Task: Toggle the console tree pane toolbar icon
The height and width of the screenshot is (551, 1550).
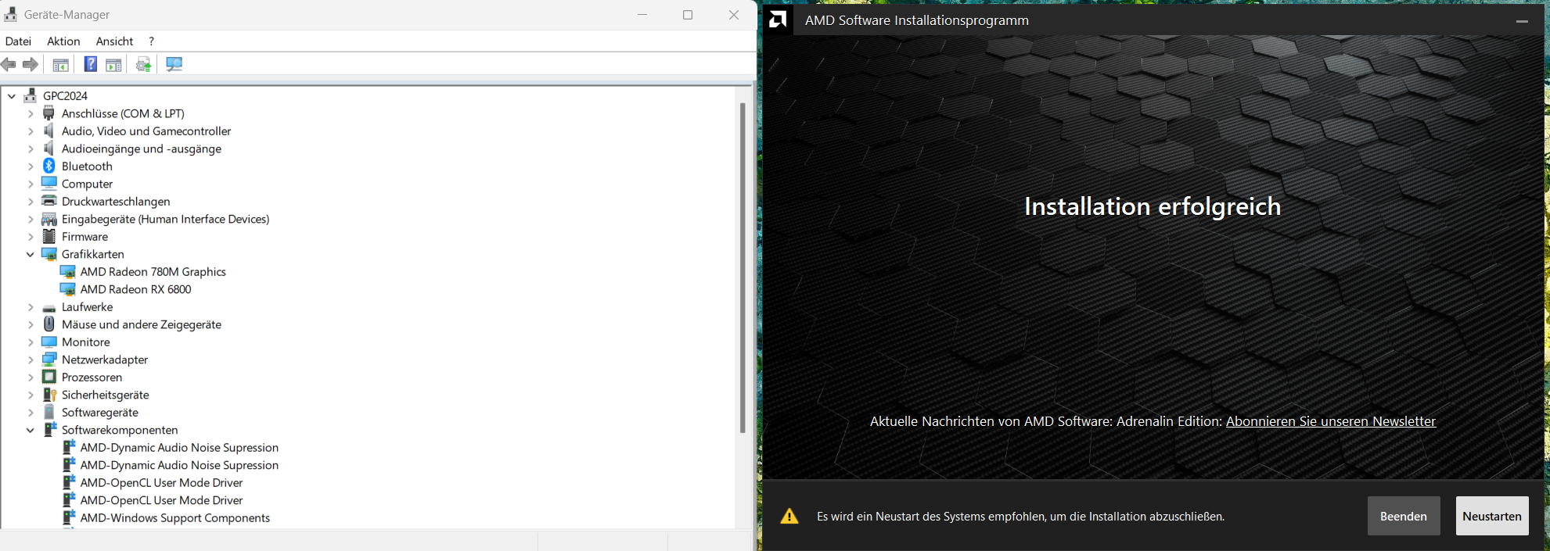Action: coord(60,64)
